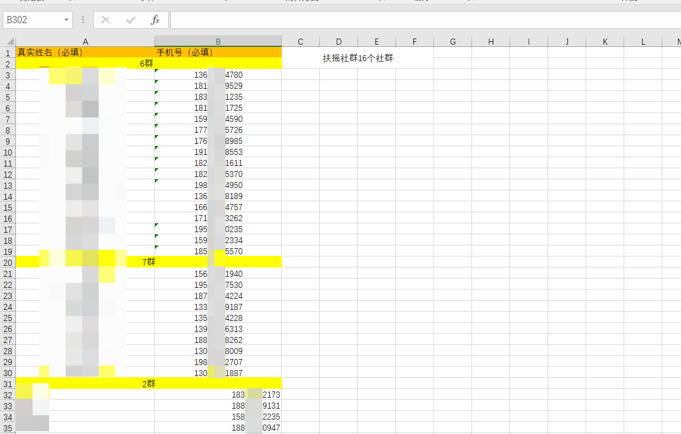This screenshot has width=681, height=434.
Task: Select row 31 header
Action: (x=8, y=384)
